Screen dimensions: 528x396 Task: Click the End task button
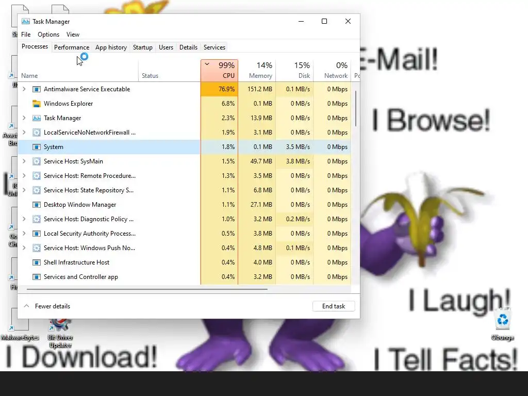click(x=334, y=306)
